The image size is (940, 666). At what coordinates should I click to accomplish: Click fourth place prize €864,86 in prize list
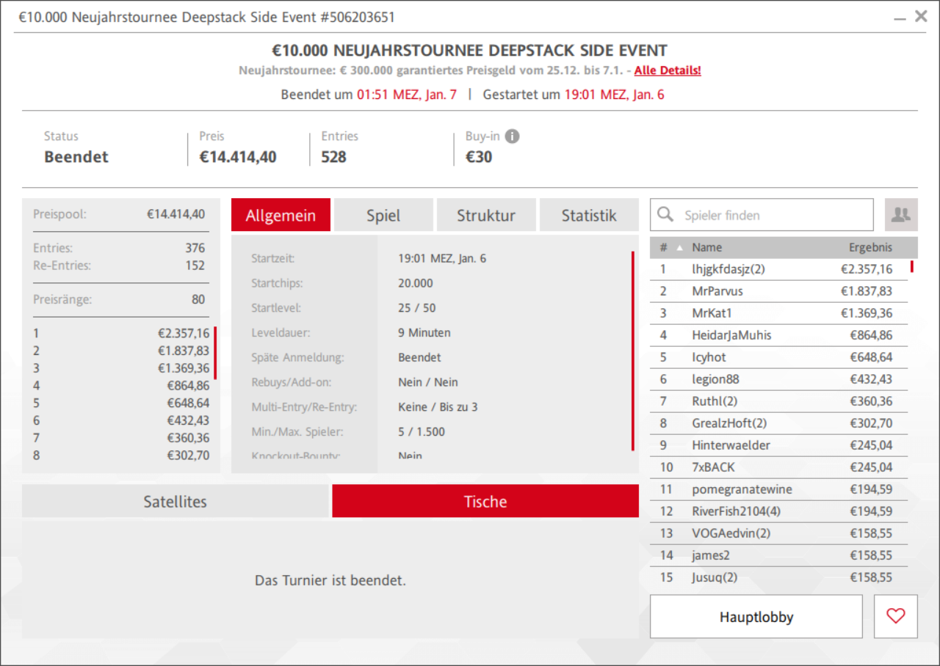[x=188, y=386]
